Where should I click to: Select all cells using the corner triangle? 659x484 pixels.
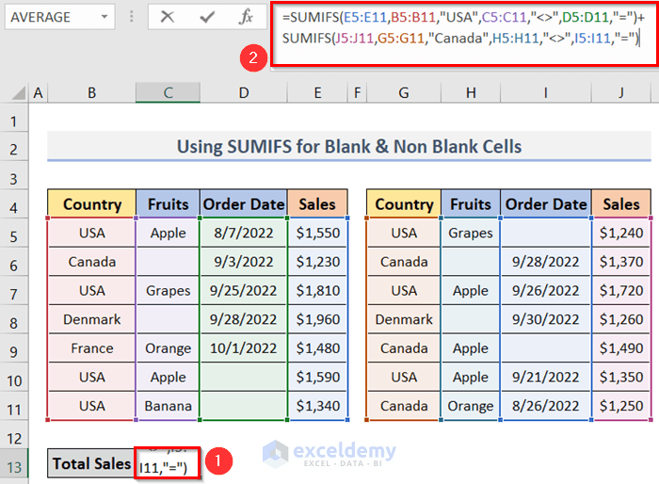coord(18,92)
